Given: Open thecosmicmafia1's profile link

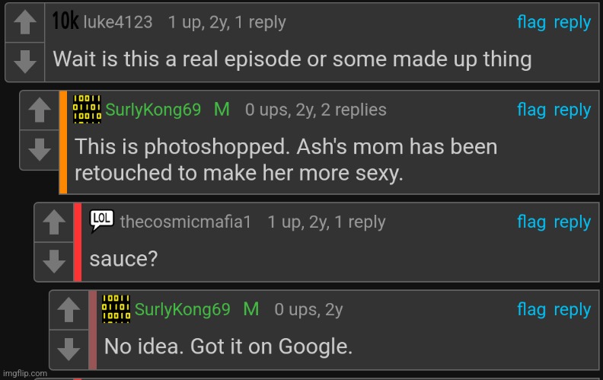Looking at the screenshot, I should click(x=185, y=222).
